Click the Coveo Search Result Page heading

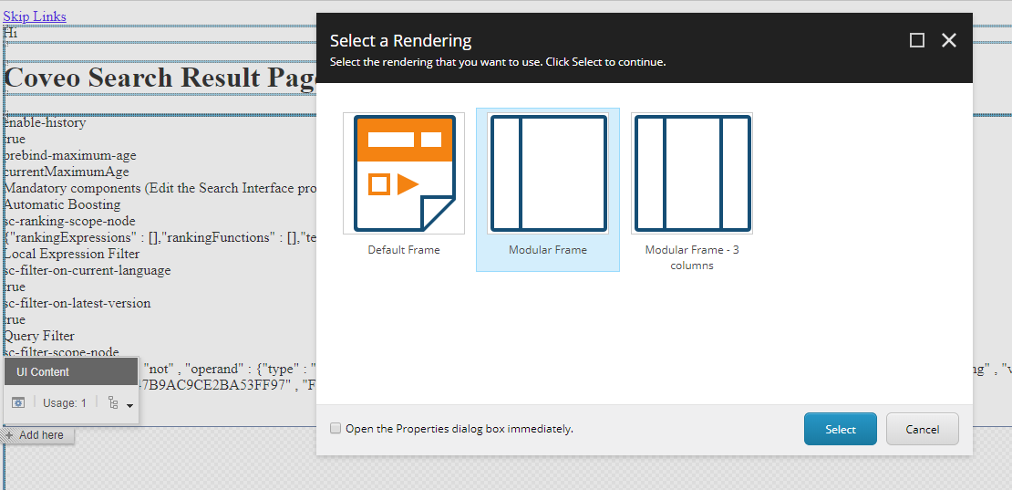coord(160,78)
